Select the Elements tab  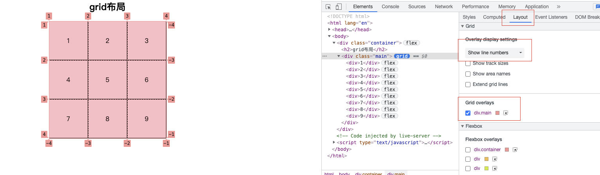click(x=363, y=7)
